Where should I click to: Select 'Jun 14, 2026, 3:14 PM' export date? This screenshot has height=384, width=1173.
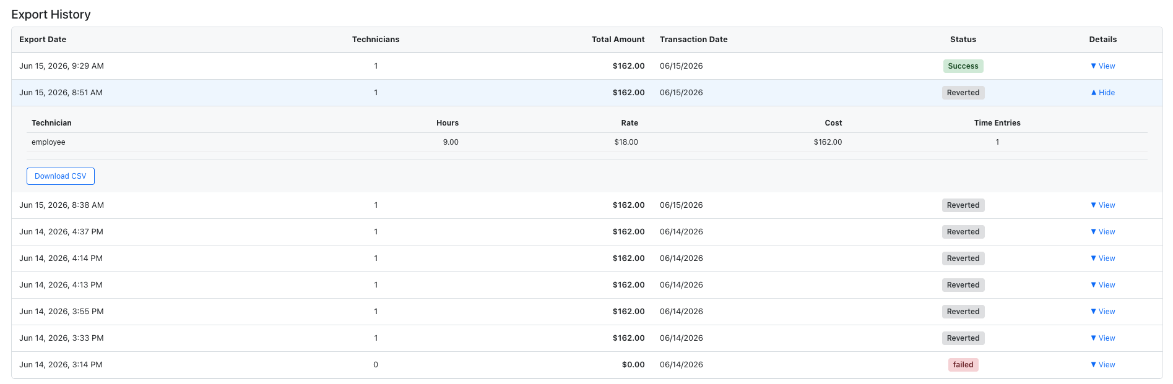click(61, 365)
